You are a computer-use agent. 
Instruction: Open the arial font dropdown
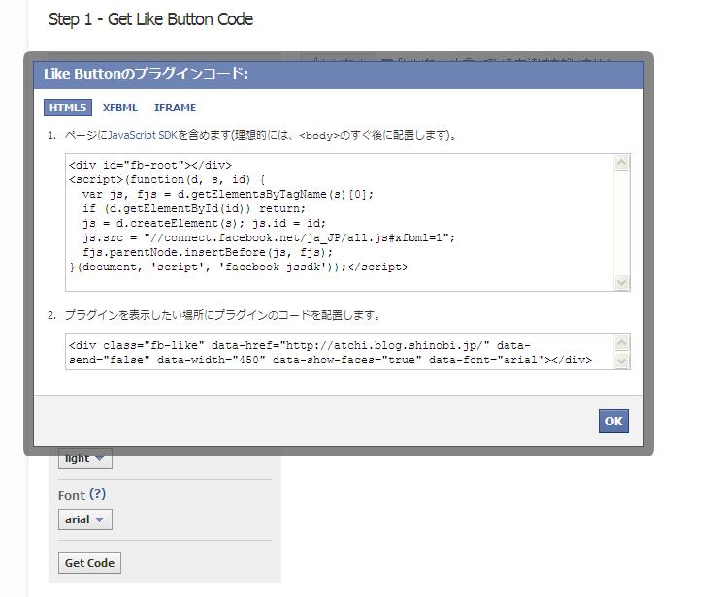tap(85, 519)
